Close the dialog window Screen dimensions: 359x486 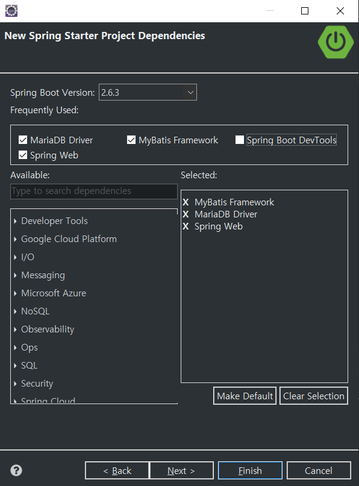340,11
